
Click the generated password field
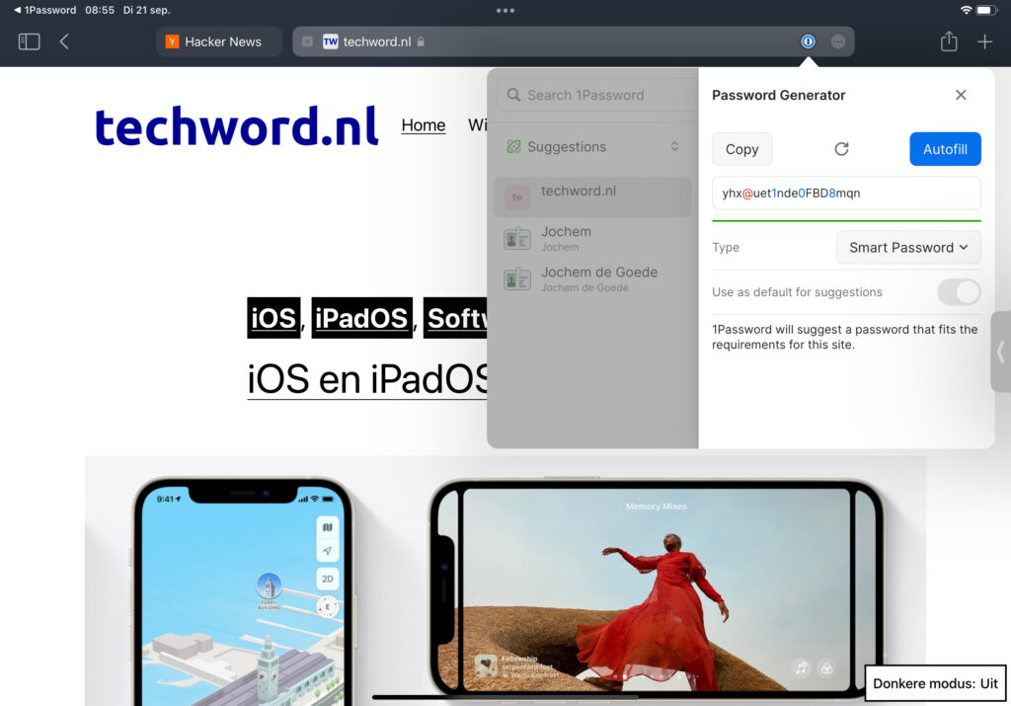tap(846, 193)
